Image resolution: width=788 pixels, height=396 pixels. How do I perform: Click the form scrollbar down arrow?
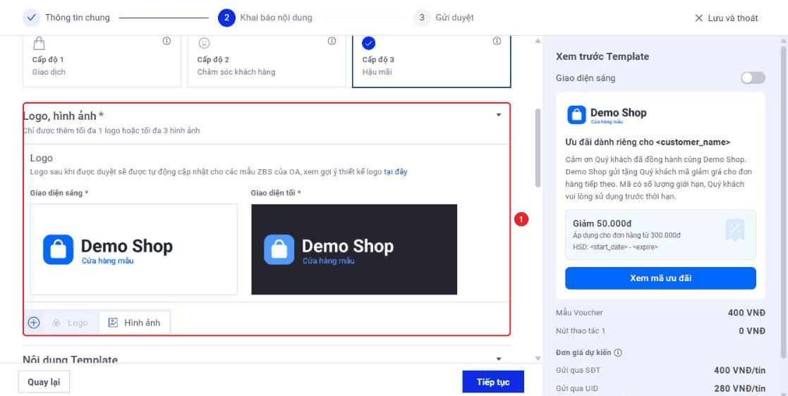(538, 359)
